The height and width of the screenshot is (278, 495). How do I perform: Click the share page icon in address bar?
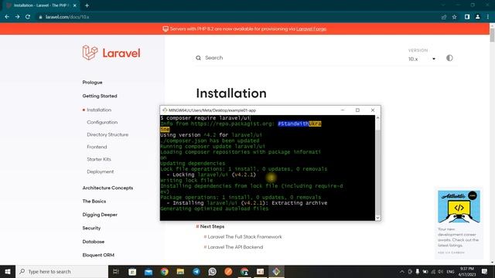(x=444, y=17)
